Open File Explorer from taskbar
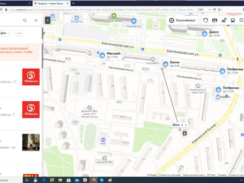Screen dimensions: 244x183 (60, 180)
